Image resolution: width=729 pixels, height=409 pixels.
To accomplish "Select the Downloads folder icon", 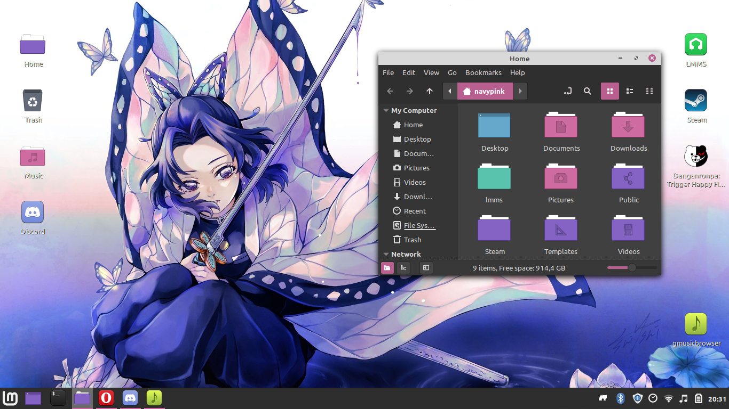I will (x=628, y=126).
